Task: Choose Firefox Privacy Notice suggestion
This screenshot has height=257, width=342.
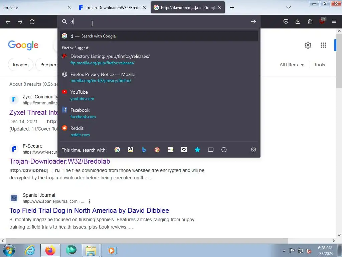Action: point(159,77)
